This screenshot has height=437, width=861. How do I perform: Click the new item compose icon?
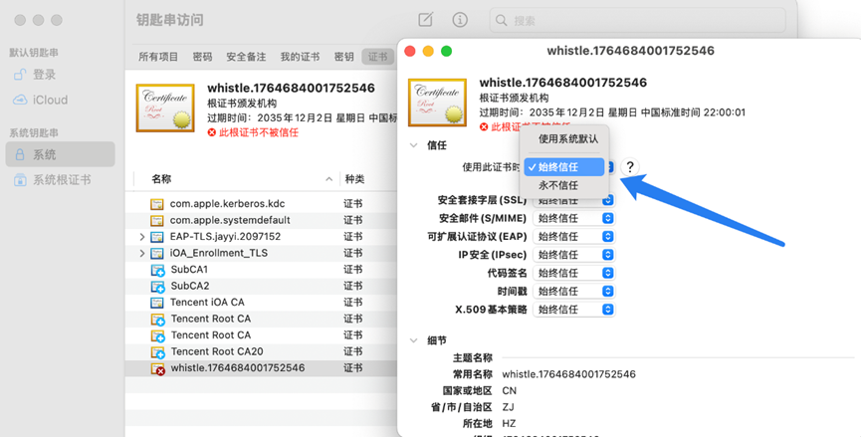(x=426, y=20)
